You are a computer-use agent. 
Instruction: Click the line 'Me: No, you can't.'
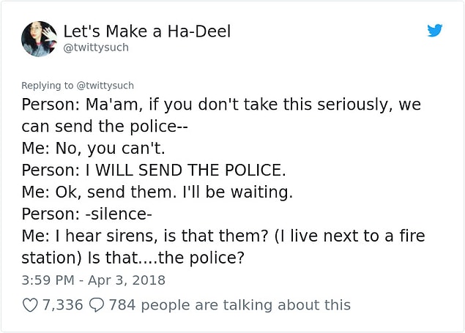tap(93, 149)
